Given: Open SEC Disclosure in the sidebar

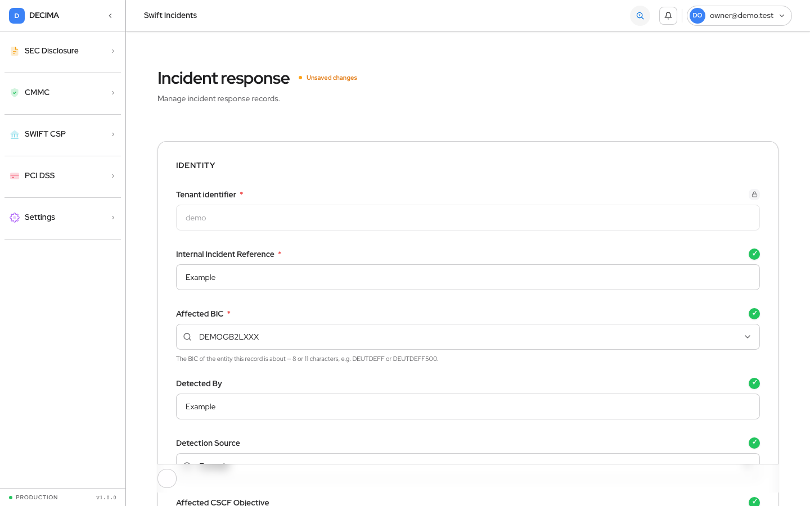Looking at the screenshot, I should click(63, 51).
